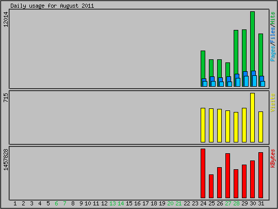Screen dimensions: 278x209
Task: Click the day 15 axis label
Action: [129, 203]
